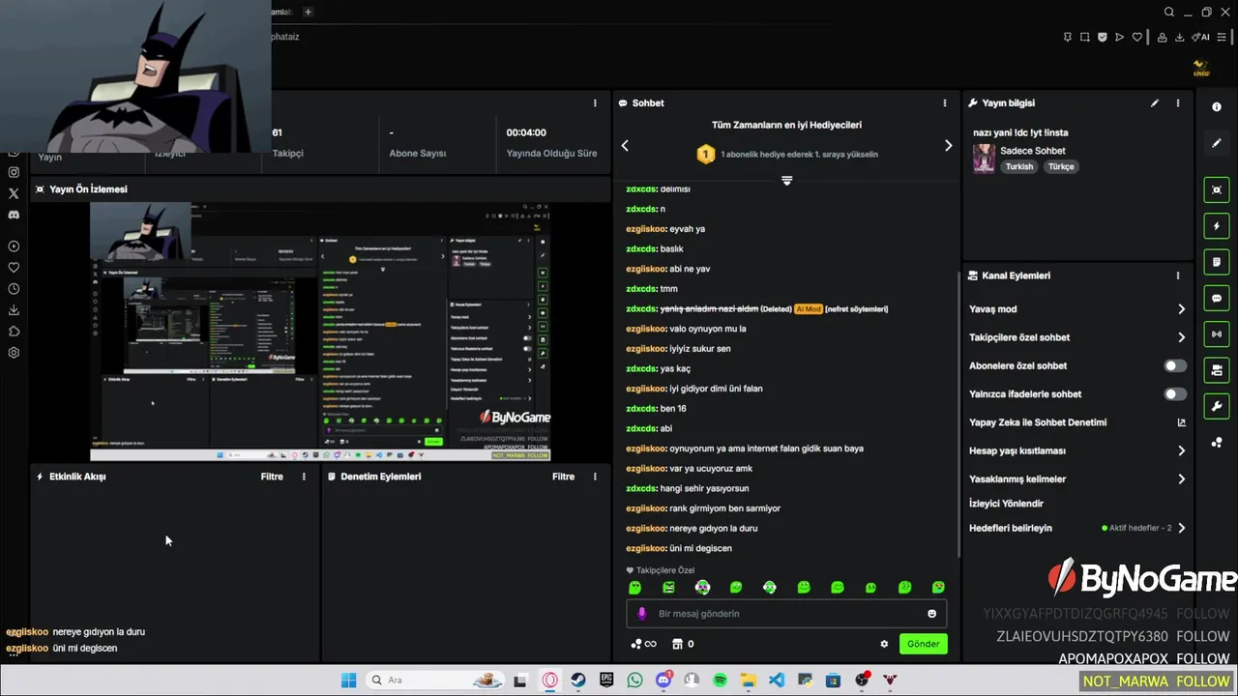Click the Sadece Sohbet category image

984,159
